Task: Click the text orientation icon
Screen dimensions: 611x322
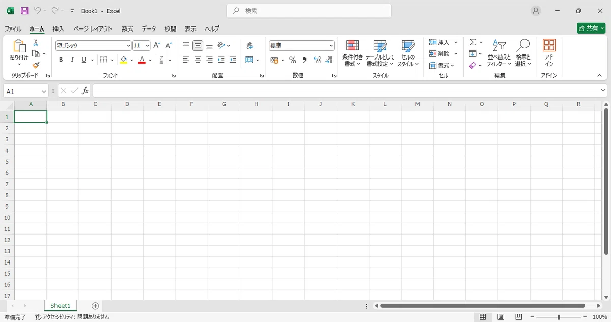Action: tap(221, 45)
